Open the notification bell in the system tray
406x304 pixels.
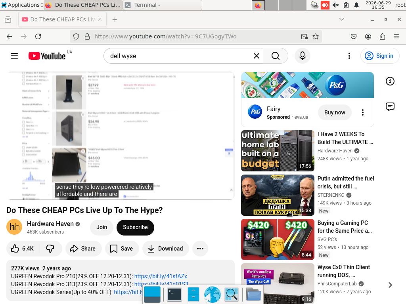point(356,5)
